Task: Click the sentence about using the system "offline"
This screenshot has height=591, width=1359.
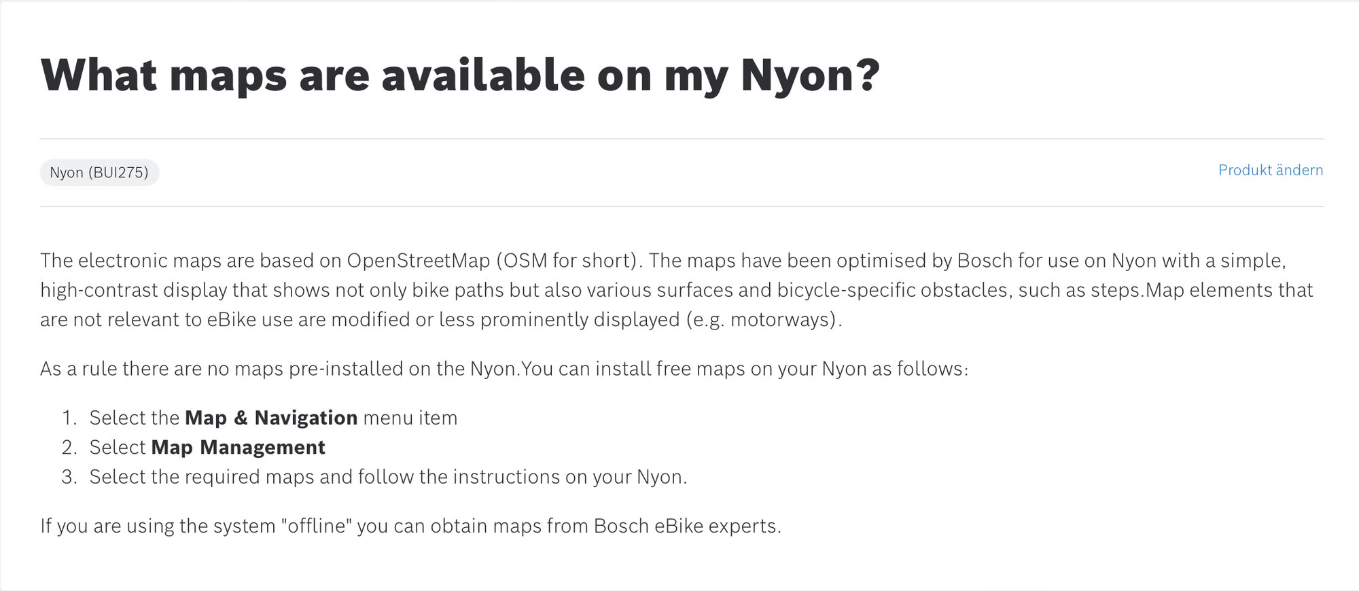Action: (x=410, y=526)
